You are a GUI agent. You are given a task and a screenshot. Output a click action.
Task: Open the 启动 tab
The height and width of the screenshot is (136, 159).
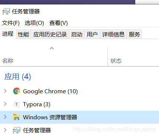pyautogui.click(x=77, y=34)
